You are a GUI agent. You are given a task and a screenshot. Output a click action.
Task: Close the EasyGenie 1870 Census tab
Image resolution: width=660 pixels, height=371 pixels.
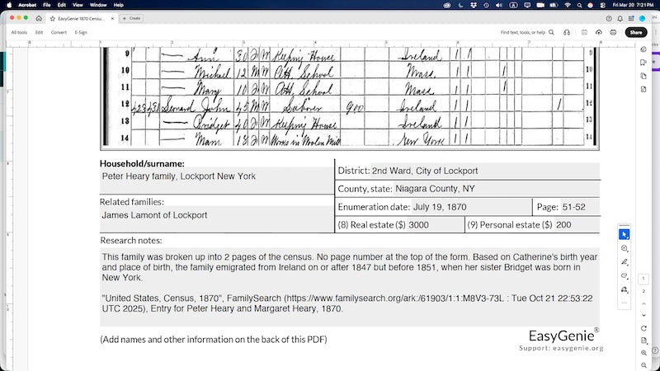coord(112,18)
